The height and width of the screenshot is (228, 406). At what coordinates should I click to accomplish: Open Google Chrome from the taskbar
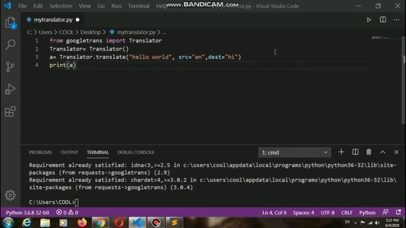point(100,222)
